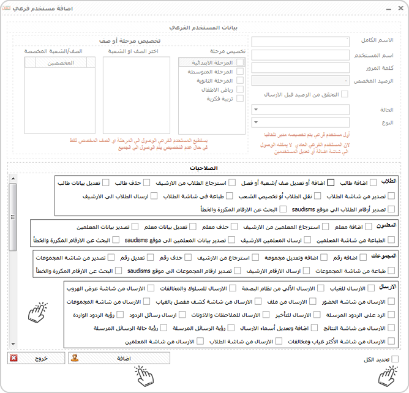This screenshot has width=409, height=393.
Task: Toggle تحديد الكل select-all checkbox
Action: click(395, 359)
